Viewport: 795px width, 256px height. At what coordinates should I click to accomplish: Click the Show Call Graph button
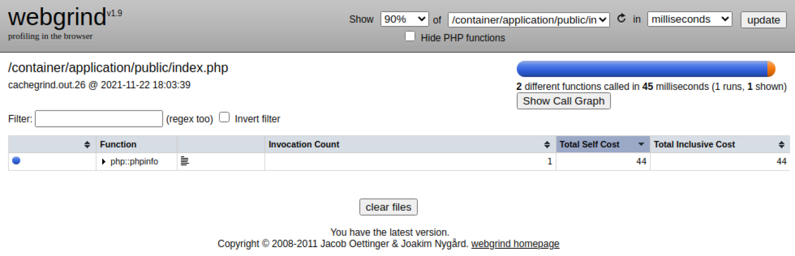click(x=564, y=101)
